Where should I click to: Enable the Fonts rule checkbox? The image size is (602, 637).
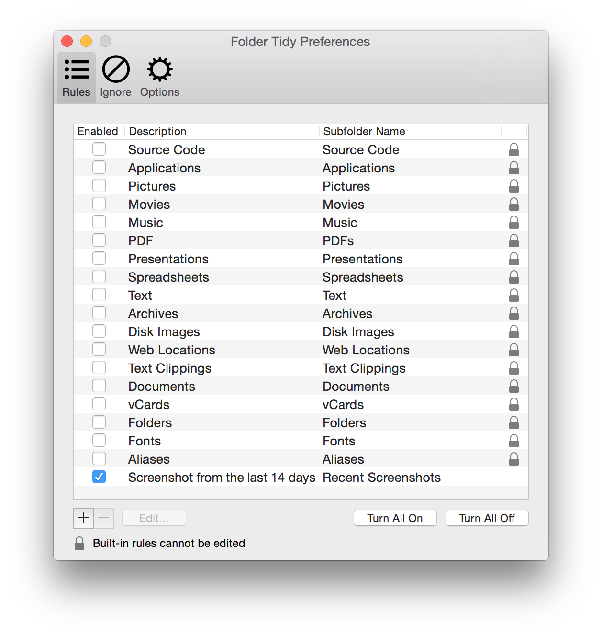pos(99,440)
